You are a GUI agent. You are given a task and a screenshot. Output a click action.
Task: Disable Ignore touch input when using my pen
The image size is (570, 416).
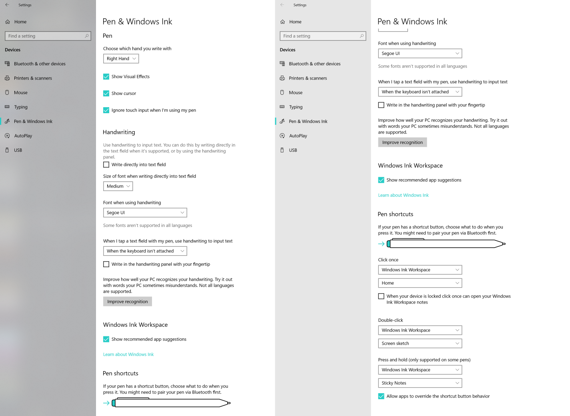pos(106,110)
